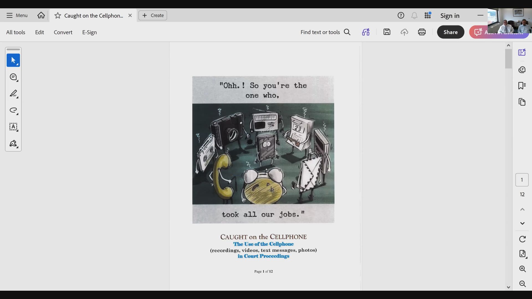Viewport: 532px width, 299px height.
Task: Click the Create button
Action: coord(153,16)
